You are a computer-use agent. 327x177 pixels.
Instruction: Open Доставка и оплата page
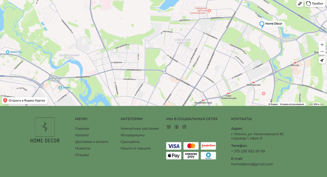(92, 142)
